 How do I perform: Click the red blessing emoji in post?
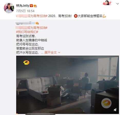76,16
